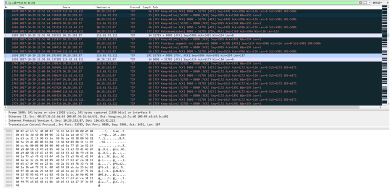Sort by the Protocol column header
This screenshot has height=193, width=391.
click(136, 7)
